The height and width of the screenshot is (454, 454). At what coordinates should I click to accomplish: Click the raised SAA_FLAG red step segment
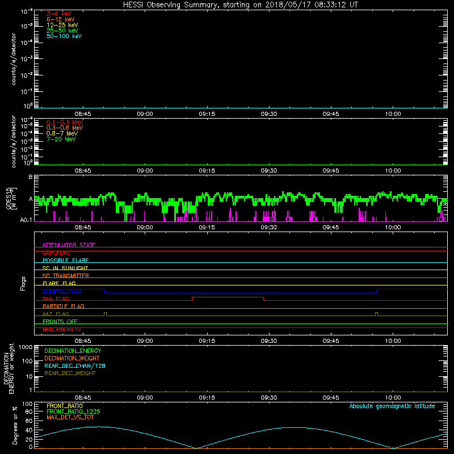(228, 297)
